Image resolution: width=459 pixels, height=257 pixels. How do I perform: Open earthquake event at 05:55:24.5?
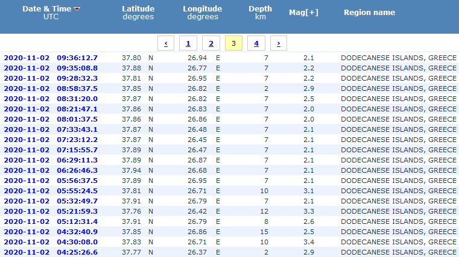pos(51,191)
